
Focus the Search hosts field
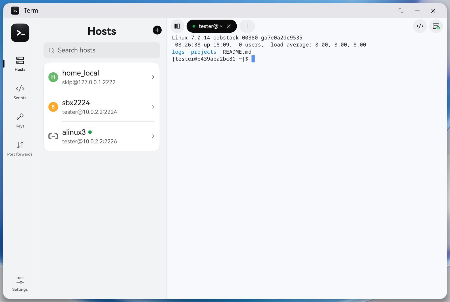tap(102, 50)
